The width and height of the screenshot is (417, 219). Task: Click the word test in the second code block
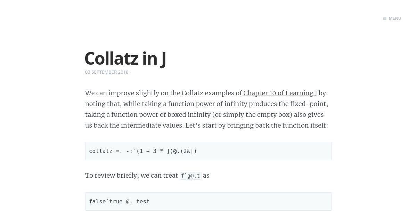[x=143, y=202]
